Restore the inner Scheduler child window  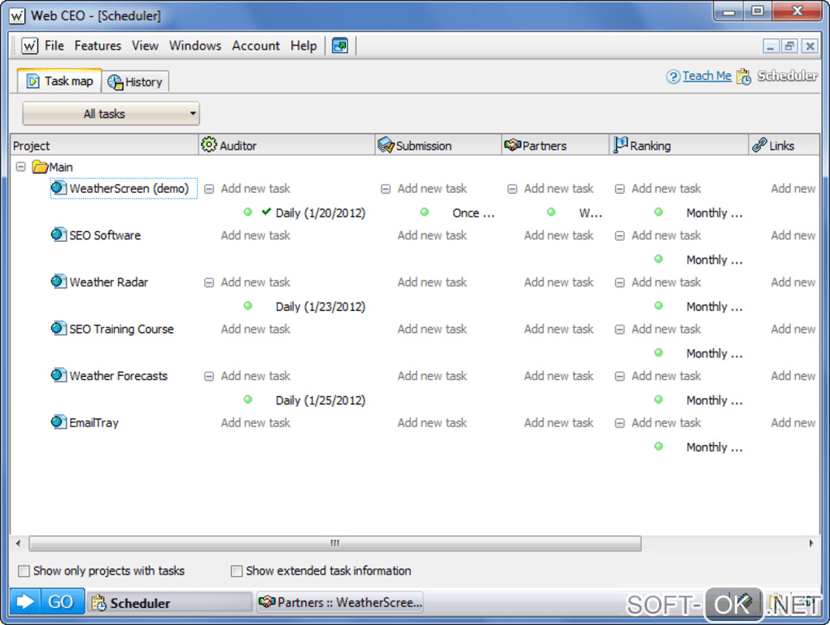[789, 46]
